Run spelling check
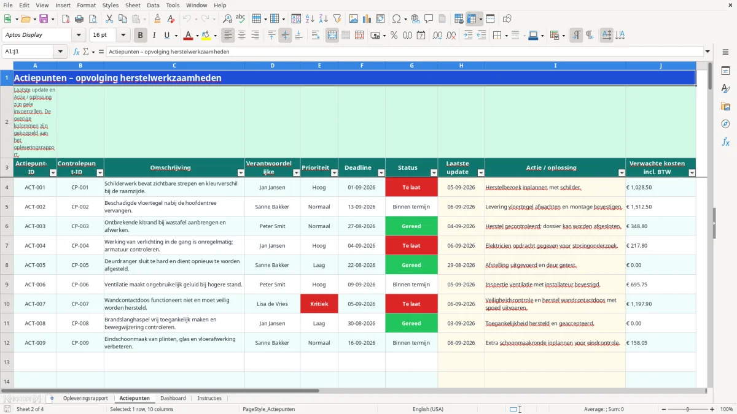Viewport: 737px width, 414px height. (240, 19)
